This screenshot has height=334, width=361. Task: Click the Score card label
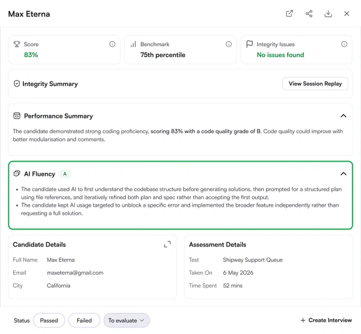click(x=31, y=44)
